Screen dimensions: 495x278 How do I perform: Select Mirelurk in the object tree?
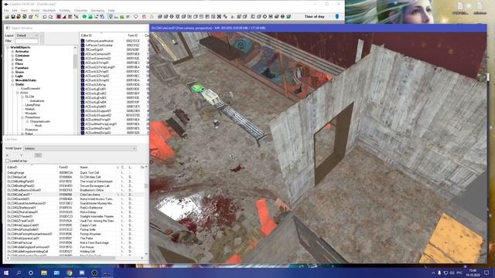(x=30, y=109)
